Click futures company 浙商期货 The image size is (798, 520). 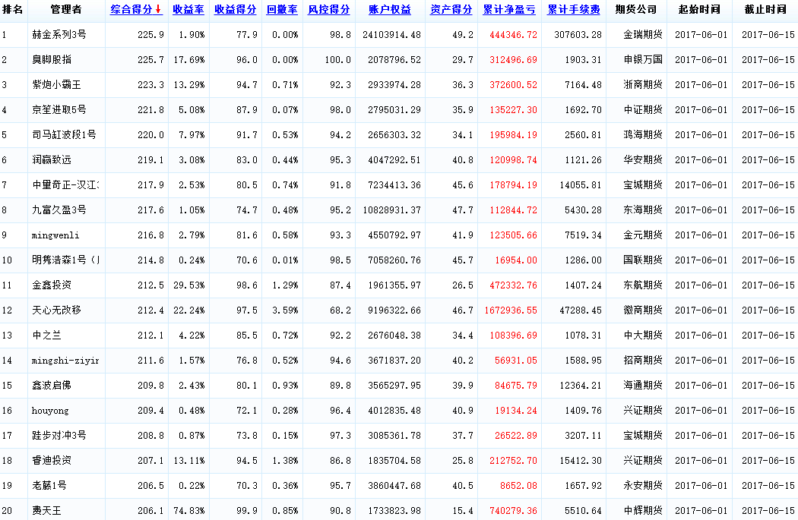pyautogui.click(x=643, y=84)
